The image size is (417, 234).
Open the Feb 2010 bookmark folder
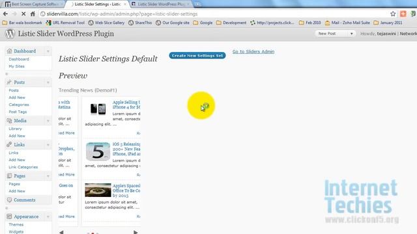310,23
